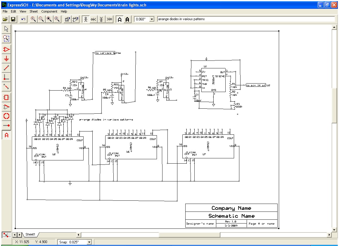Select the CD4017 chip labeled U7
The width and height of the screenshot is (339, 246).
[208, 147]
